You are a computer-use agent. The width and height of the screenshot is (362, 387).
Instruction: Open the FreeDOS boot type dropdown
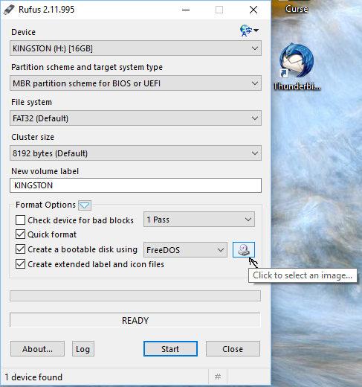point(185,250)
